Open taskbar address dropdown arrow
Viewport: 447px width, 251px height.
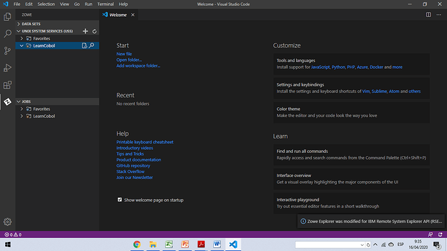point(361,245)
